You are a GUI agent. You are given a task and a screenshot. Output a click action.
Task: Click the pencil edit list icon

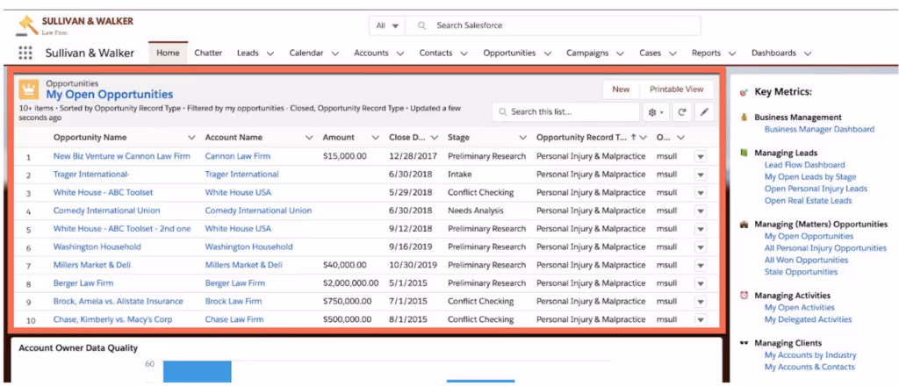coord(704,113)
